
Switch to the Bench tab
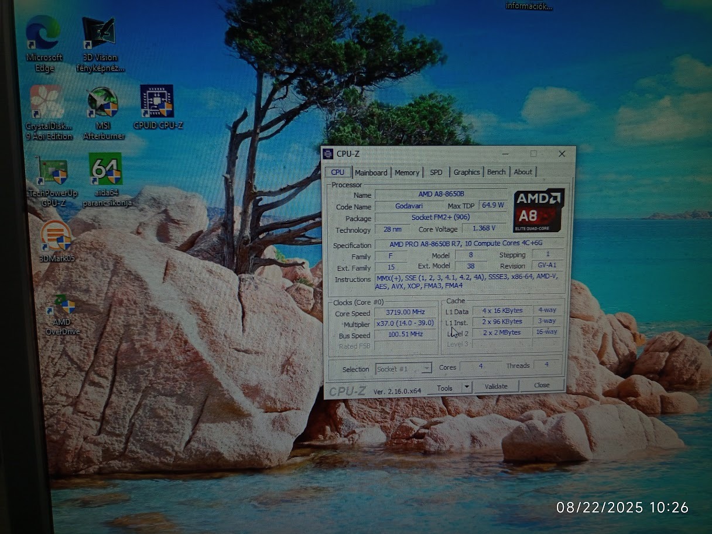(497, 172)
